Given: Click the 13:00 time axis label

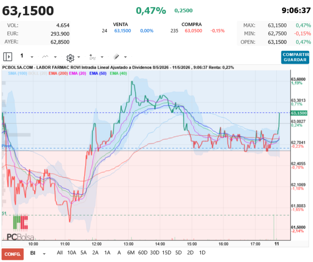Looking at the screenshot, I should click(x=128, y=244).
